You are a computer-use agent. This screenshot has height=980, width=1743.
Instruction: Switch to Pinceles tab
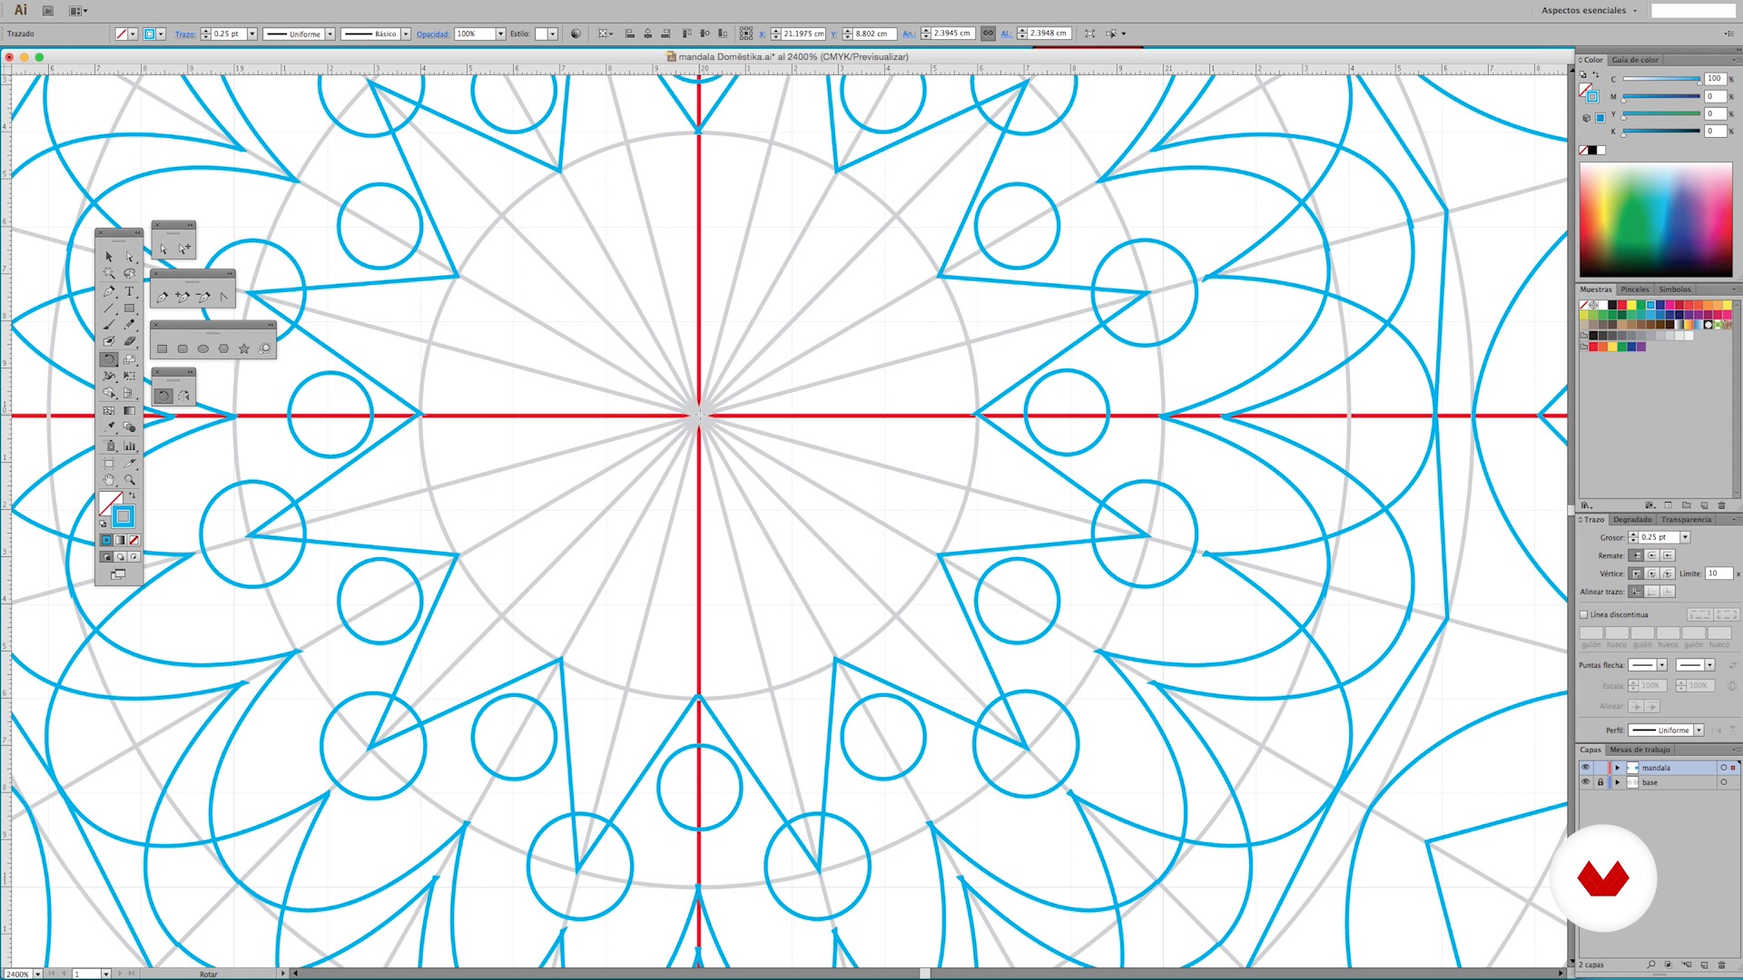[1635, 289]
